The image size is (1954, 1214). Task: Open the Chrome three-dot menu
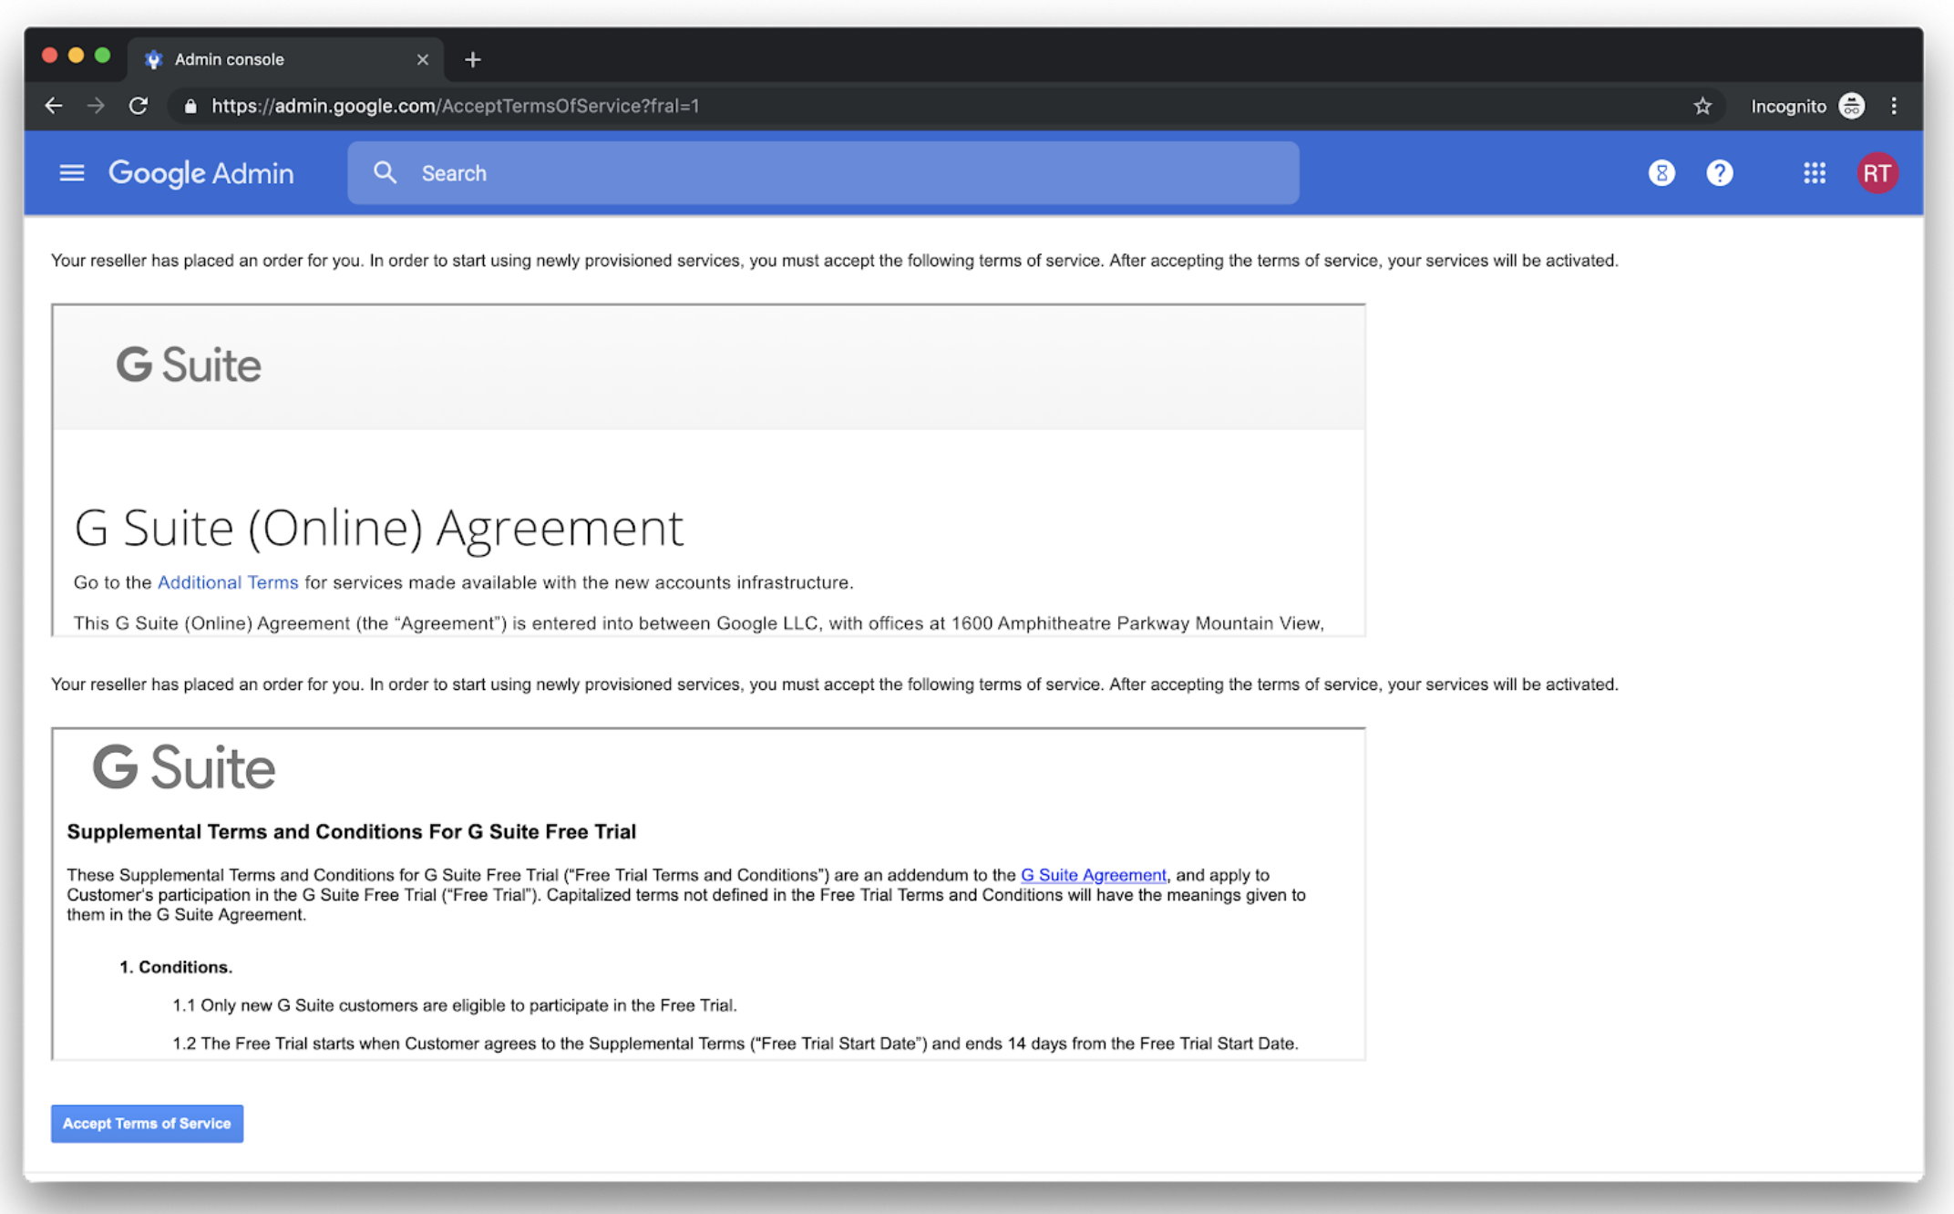1894,107
